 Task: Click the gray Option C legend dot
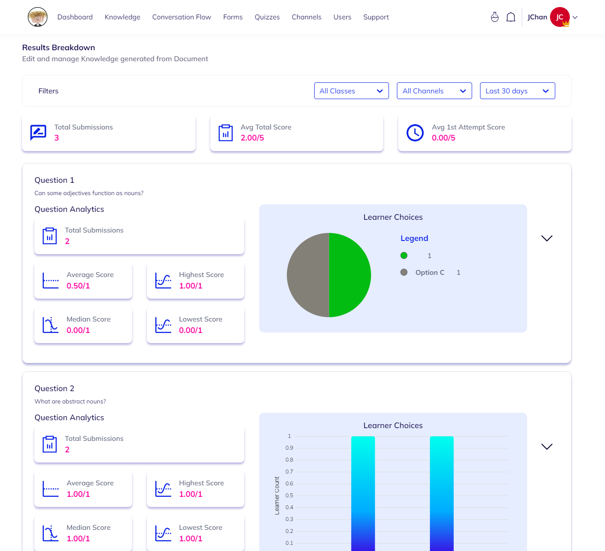pyautogui.click(x=404, y=272)
